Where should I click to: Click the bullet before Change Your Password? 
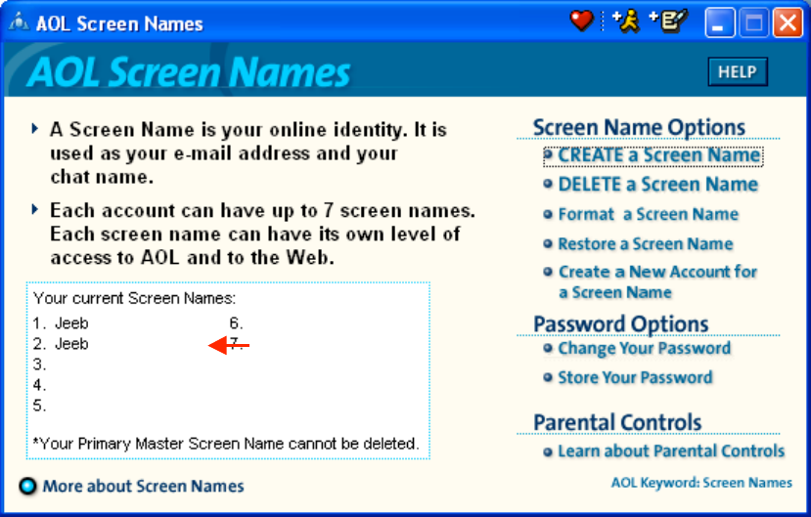tap(548, 348)
